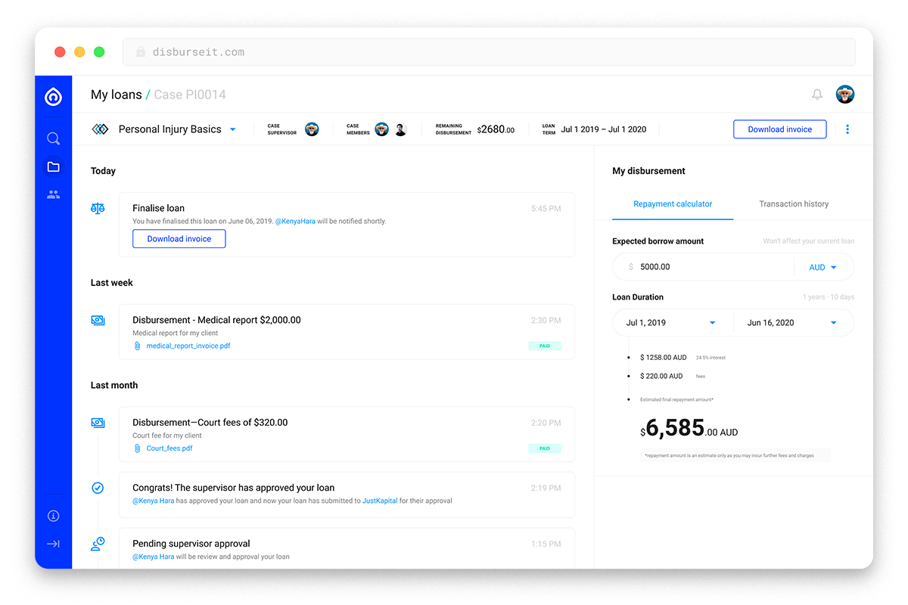
Task: Click the disburseit.com address bar
Action: (489, 52)
